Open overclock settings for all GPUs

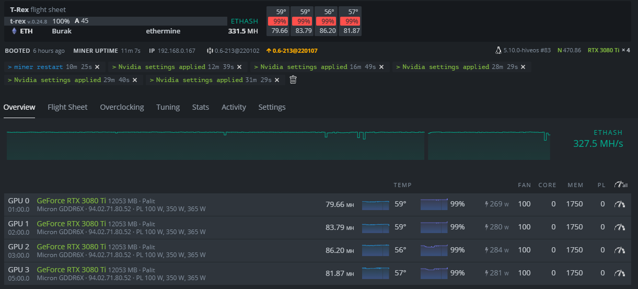tap(621, 184)
